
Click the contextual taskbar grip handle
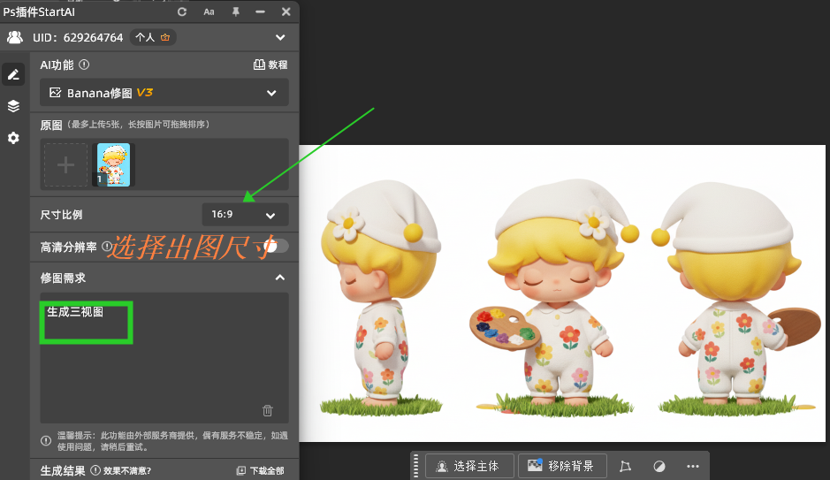415,466
